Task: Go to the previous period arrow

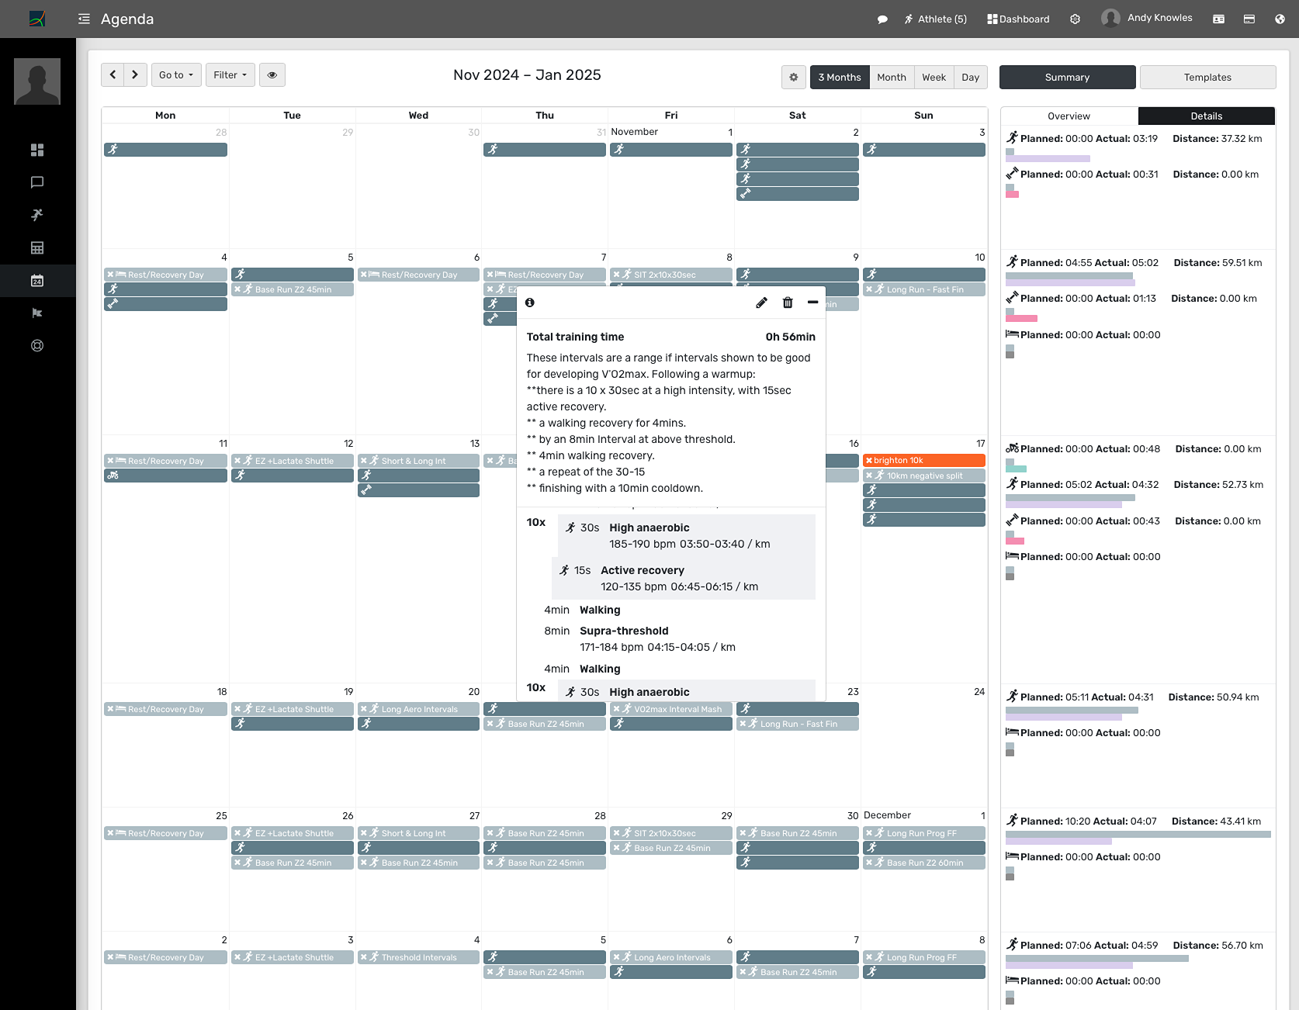Action: point(113,74)
